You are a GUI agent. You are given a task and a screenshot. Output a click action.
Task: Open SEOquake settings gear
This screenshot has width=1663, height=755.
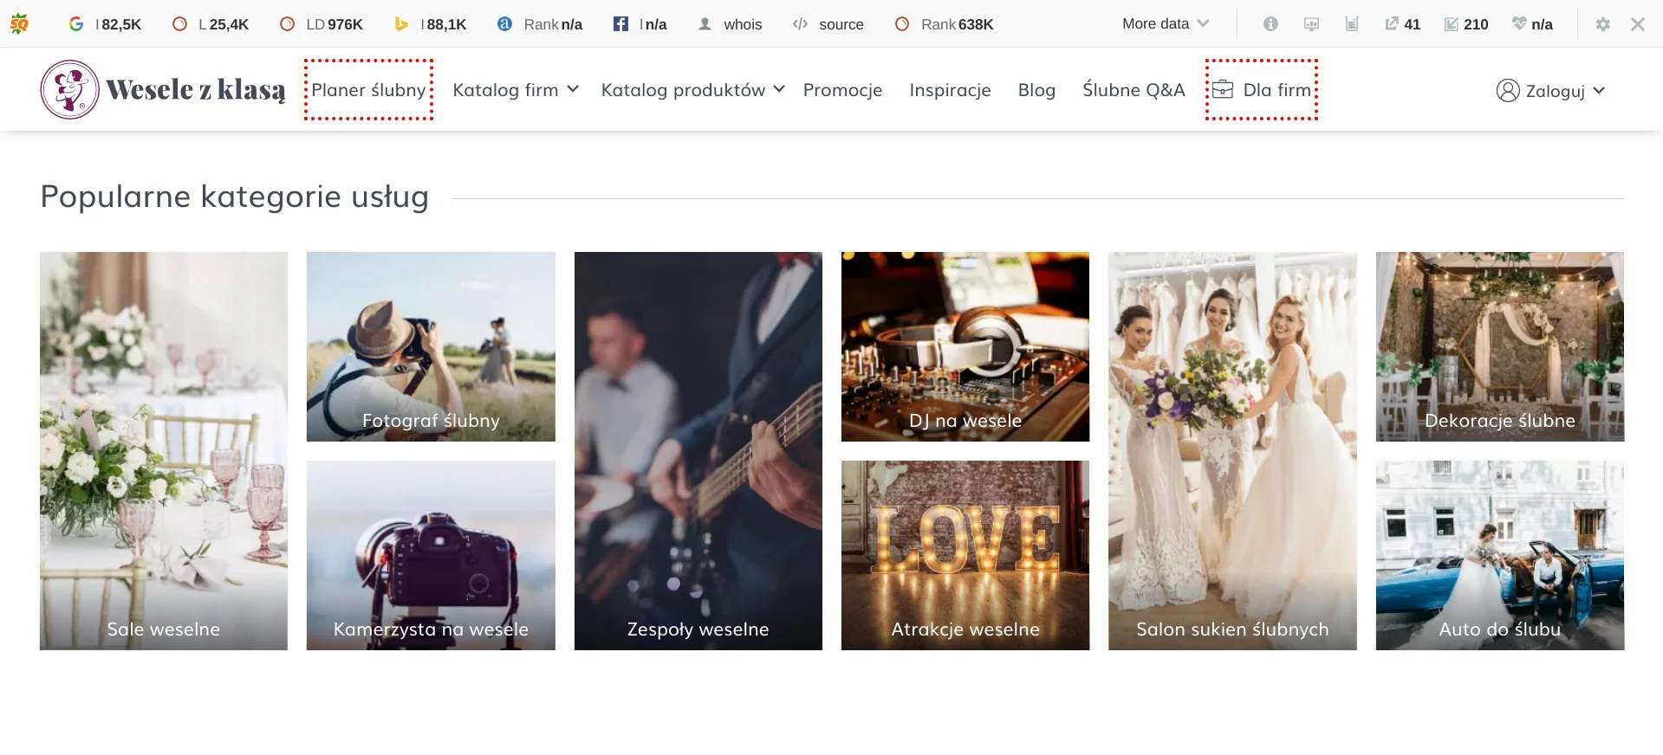click(1603, 24)
